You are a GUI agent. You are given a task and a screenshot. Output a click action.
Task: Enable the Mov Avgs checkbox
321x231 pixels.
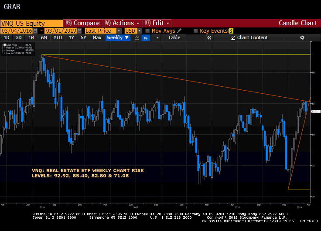[x=147, y=31]
